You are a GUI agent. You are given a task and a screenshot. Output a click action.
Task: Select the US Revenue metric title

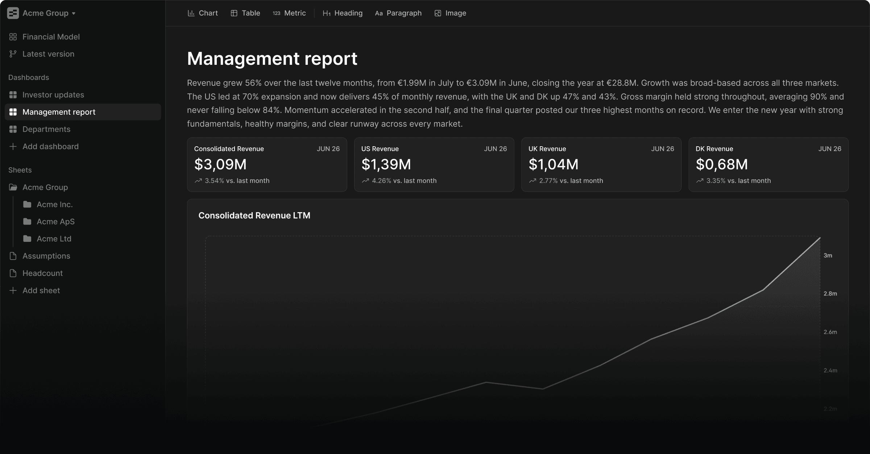(380, 149)
